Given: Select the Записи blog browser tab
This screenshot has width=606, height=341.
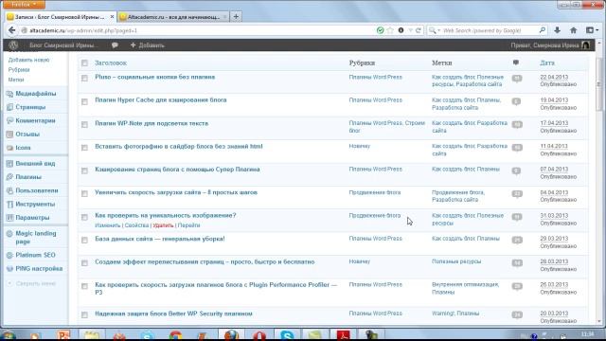Looking at the screenshot, I should [x=61, y=17].
